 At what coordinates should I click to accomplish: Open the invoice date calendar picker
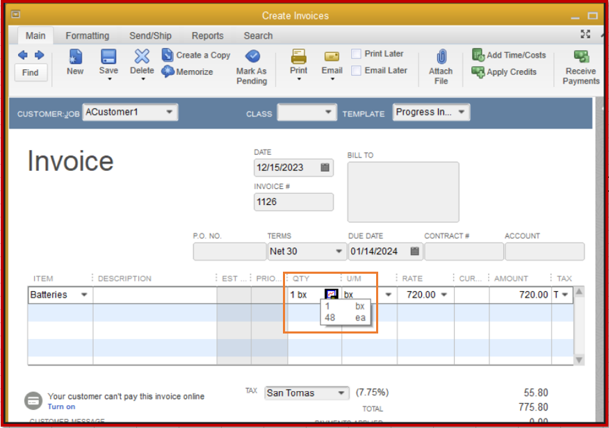click(325, 167)
